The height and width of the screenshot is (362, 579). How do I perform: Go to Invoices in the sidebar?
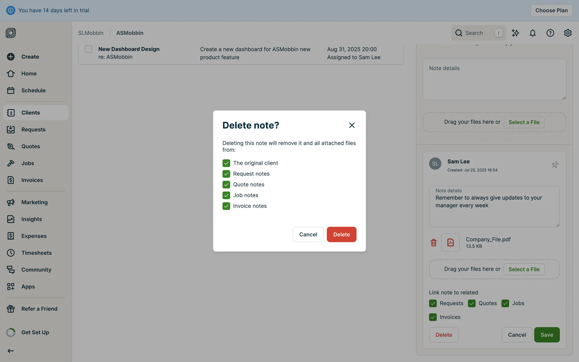(32, 180)
